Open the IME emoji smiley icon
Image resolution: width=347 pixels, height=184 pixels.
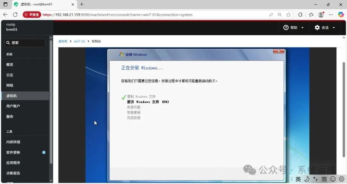tap(333, 179)
